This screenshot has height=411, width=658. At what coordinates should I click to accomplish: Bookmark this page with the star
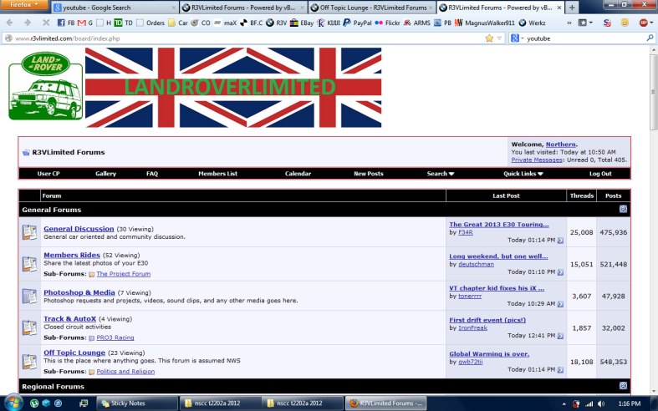click(489, 38)
